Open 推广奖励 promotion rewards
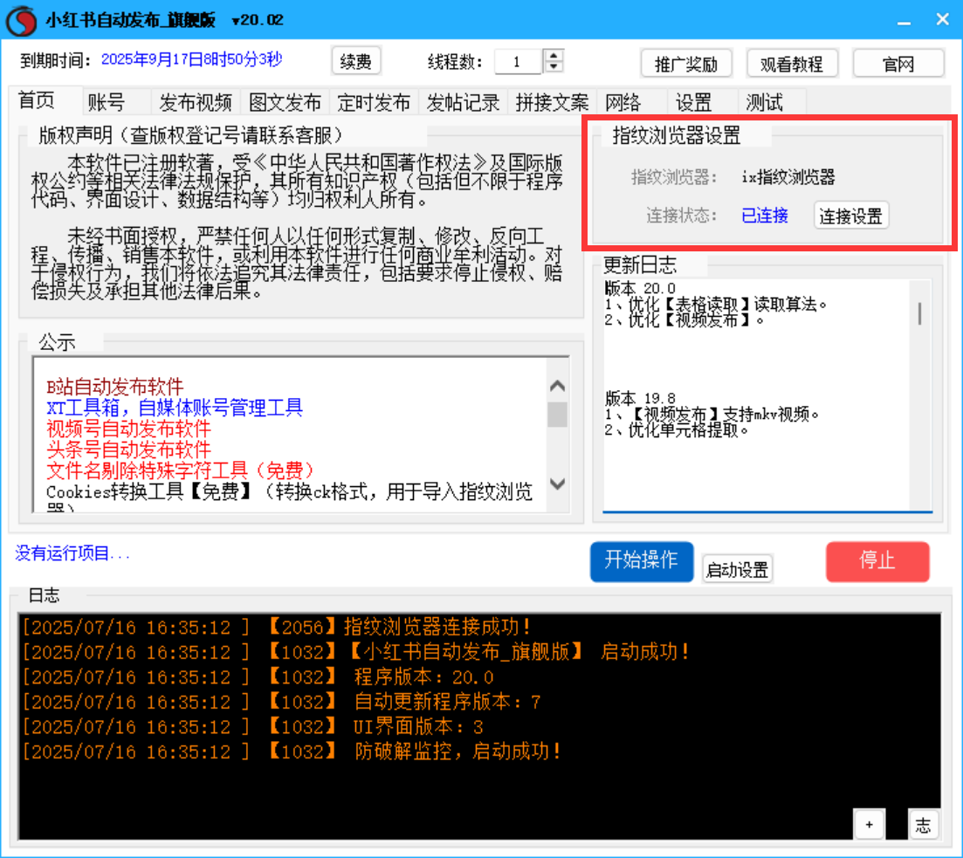 pos(686,63)
